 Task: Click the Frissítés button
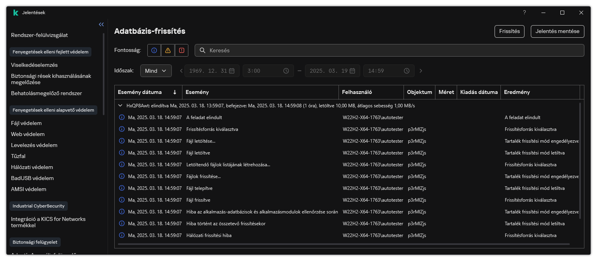(x=509, y=31)
